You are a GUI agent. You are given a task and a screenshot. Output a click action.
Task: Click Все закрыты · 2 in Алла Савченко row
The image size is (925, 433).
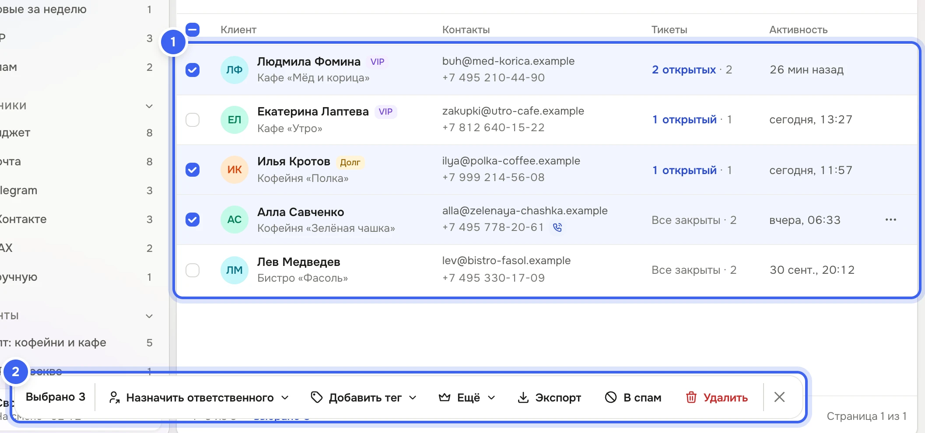[x=694, y=220]
